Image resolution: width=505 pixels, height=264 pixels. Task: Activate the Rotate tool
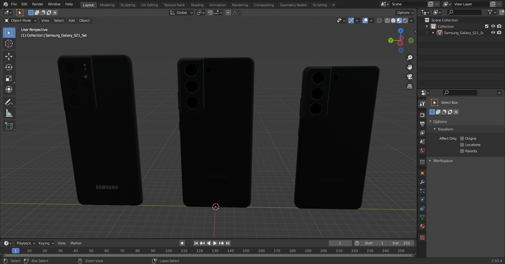coord(9,67)
